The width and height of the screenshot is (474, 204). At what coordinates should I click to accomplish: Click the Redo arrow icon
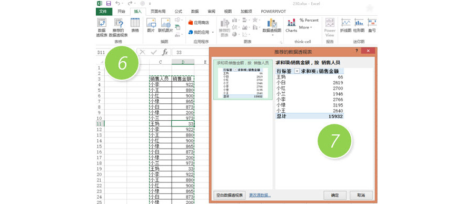[130, 4]
